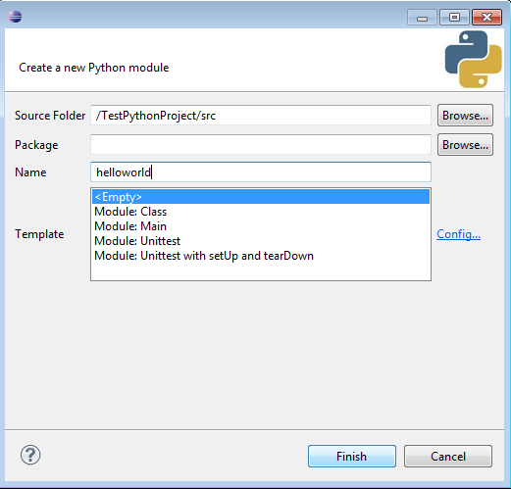Click the Source Folder text field
Image resolution: width=511 pixels, height=489 pixels.
click(261, 116)
